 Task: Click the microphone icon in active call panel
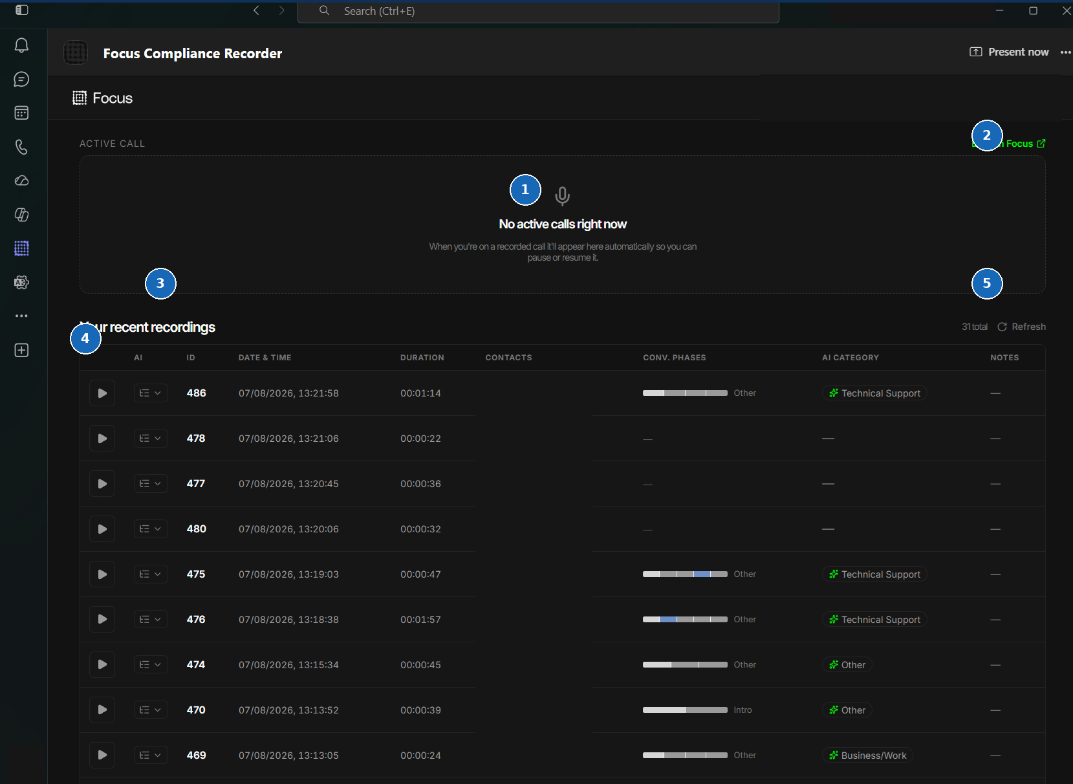563,195
